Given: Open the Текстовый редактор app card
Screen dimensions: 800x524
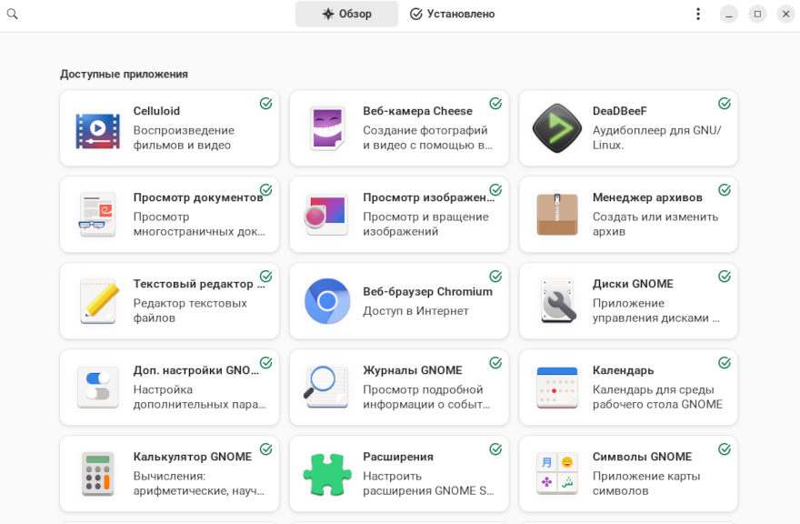Looking at the screenshot, I should pos(197,301).
